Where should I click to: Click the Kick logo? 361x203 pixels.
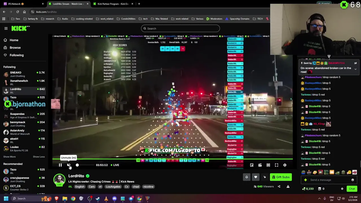[x=21, y=28]
